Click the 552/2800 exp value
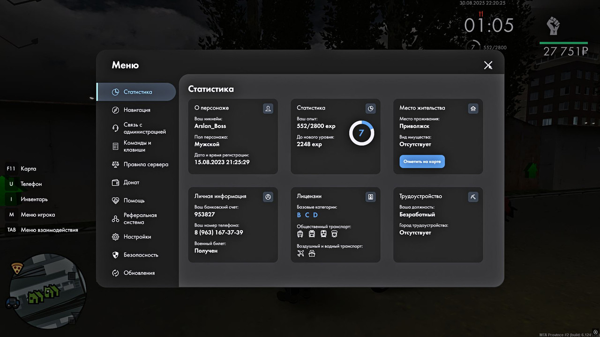600x337 pixels. click(316, 126)
